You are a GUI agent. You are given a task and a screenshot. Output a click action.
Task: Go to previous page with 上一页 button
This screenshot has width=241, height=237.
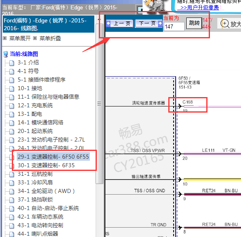120,24
